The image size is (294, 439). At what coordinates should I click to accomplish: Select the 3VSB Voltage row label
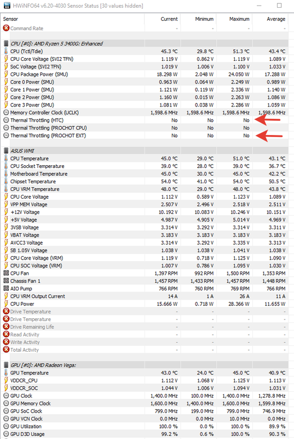[x=25, y=227]
